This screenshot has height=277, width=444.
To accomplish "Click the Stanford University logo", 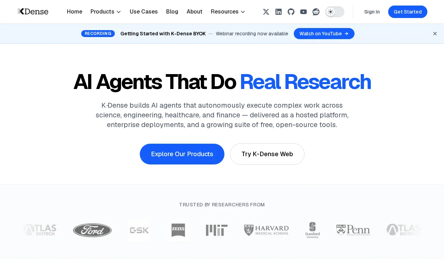I will coord(313,230).
